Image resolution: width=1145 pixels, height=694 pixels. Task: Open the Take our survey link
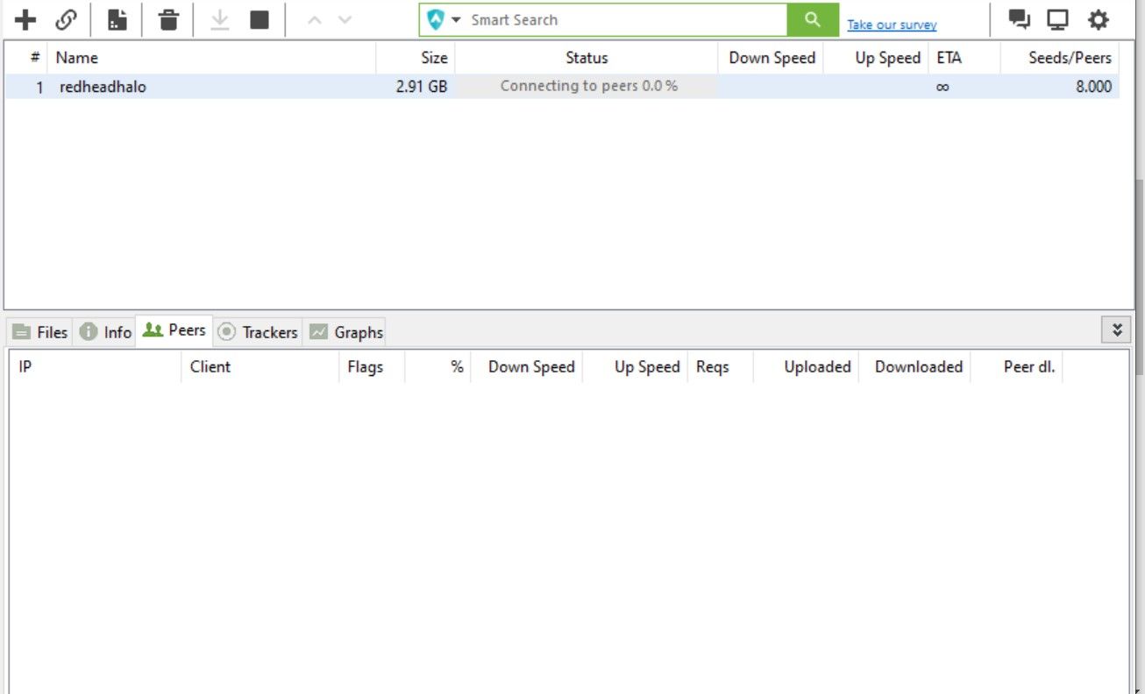click(x=891, y=24)
